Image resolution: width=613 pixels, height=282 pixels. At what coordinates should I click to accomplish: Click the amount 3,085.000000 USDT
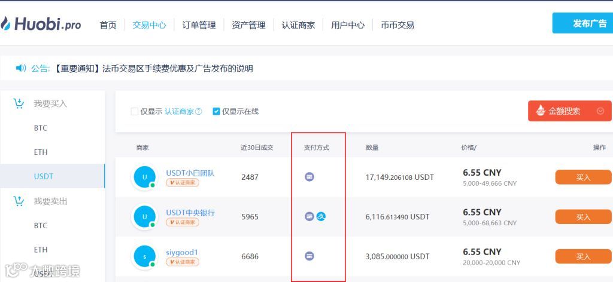pos(397,256)
